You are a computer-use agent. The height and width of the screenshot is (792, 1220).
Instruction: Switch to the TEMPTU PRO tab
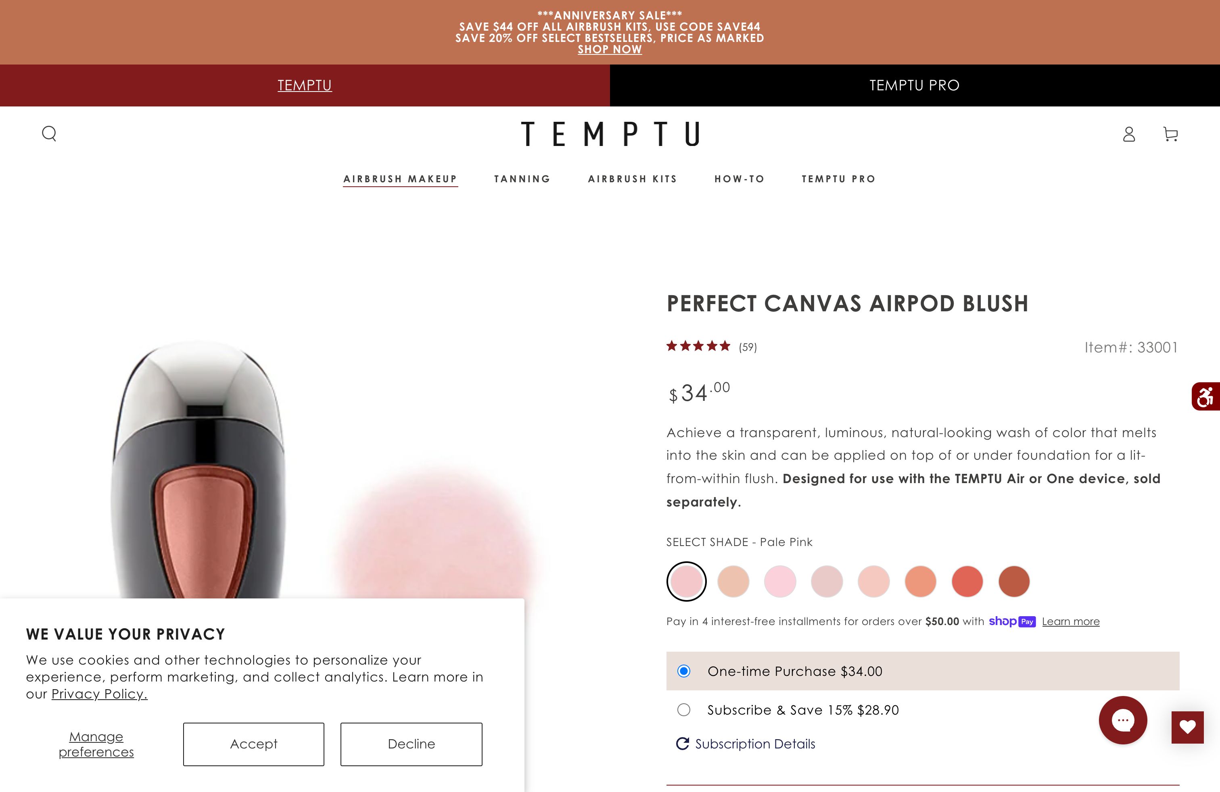tap(914, 85)
